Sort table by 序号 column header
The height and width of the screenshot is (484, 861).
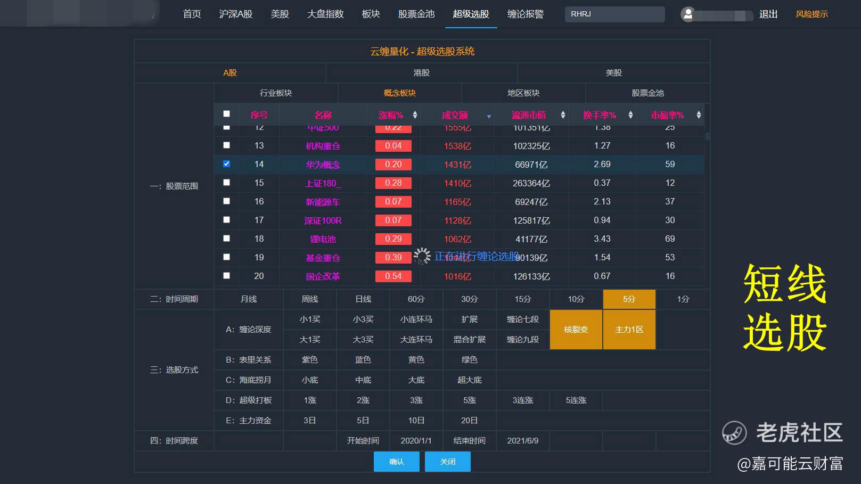tap(259, 115)
